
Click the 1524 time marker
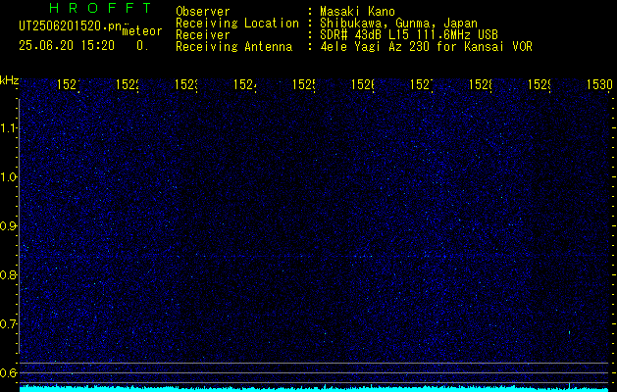[x=245, y=85]
